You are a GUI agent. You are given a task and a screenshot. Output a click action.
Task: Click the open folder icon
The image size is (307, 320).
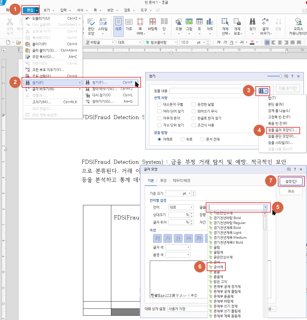click(x=18, y=42)
